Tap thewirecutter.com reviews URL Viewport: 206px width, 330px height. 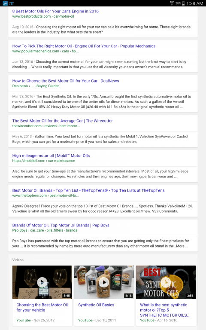(46, 126)
